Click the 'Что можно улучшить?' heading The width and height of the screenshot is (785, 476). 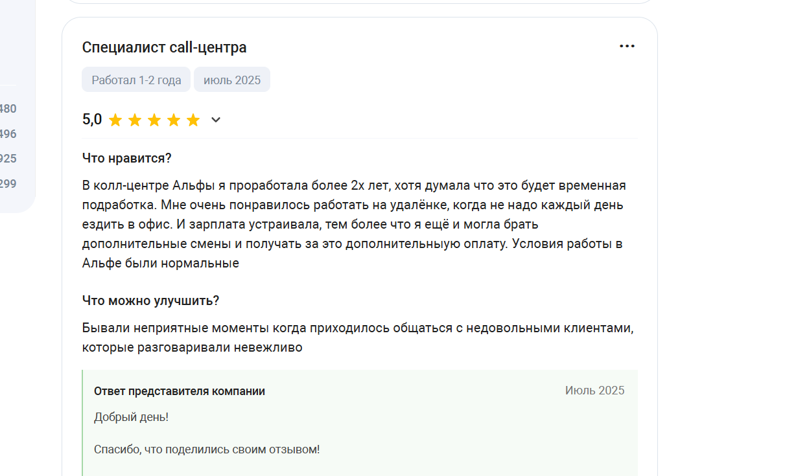tap(150, 301)
